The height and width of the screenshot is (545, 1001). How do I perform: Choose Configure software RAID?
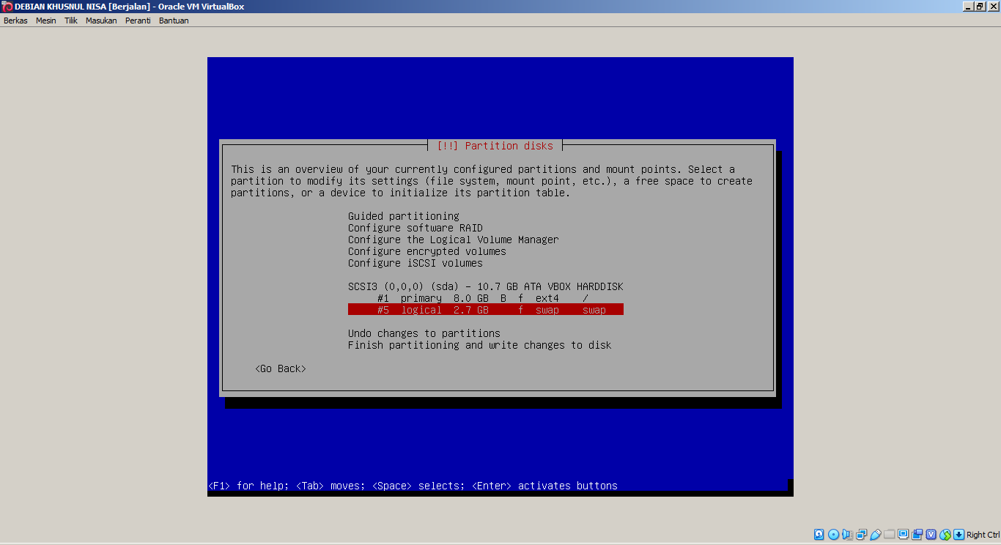pos(415,228)
